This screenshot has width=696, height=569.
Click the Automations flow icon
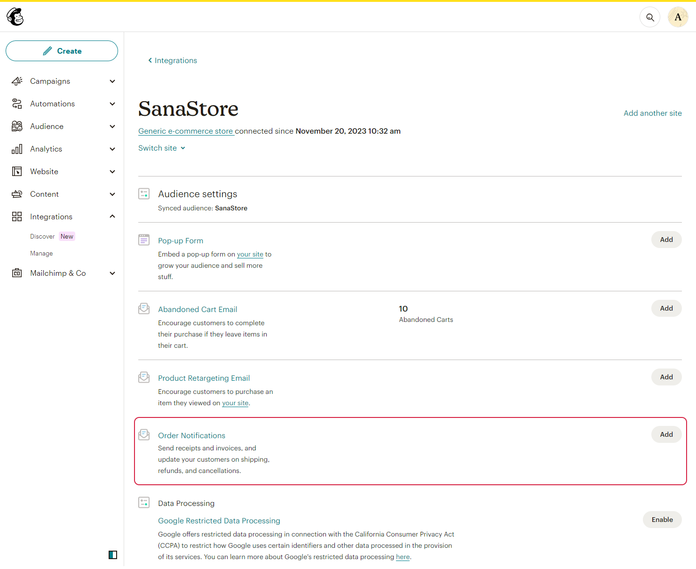[x=17, y=104]
